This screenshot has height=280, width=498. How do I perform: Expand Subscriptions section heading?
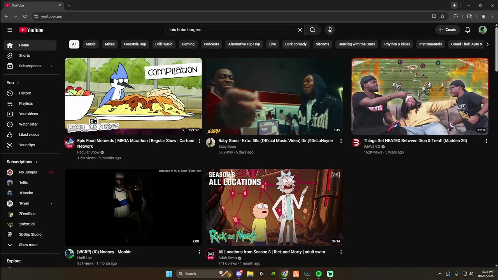(x=22, y=162)
